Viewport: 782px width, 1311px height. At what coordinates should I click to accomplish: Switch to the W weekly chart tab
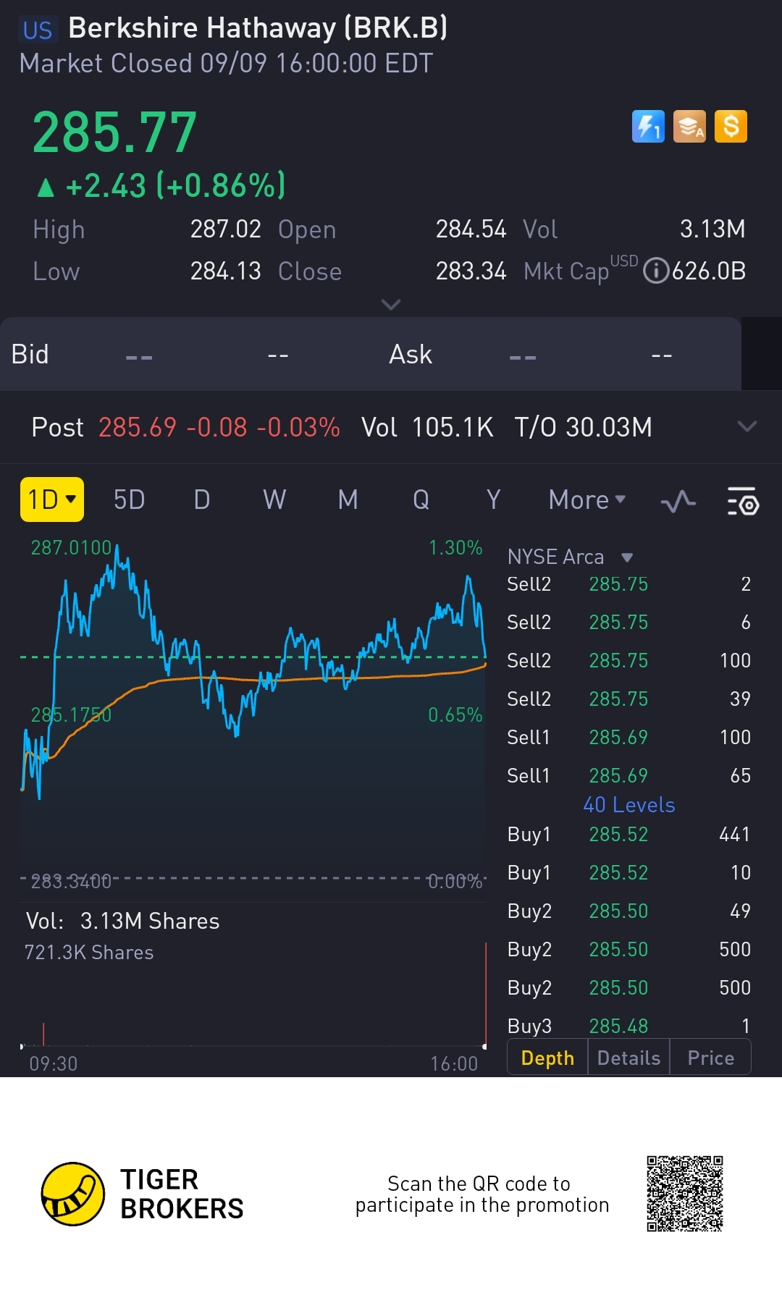[274, 499]
